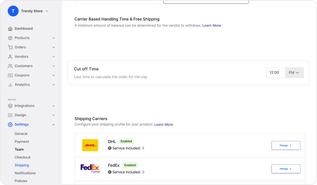317x185 pixels.
Task: Click the Vendors person icon
Action: 10,57
